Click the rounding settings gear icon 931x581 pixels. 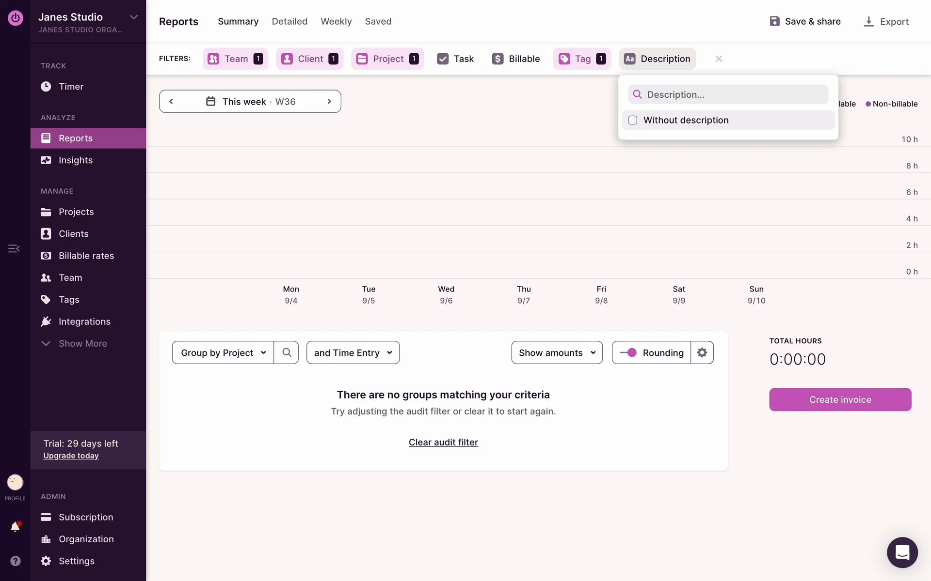702,352
